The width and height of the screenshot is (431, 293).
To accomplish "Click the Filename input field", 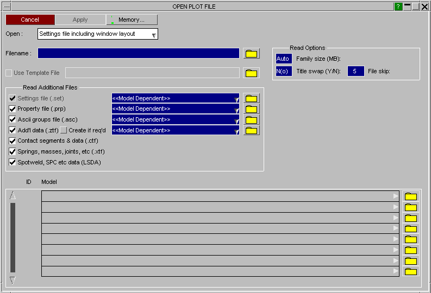I will coord(139,53).
